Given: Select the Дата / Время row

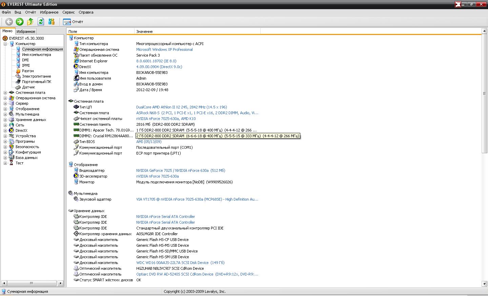Looking at the screenshot, I should 274,90.
